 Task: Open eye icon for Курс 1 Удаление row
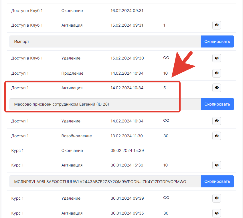point(217,198)
